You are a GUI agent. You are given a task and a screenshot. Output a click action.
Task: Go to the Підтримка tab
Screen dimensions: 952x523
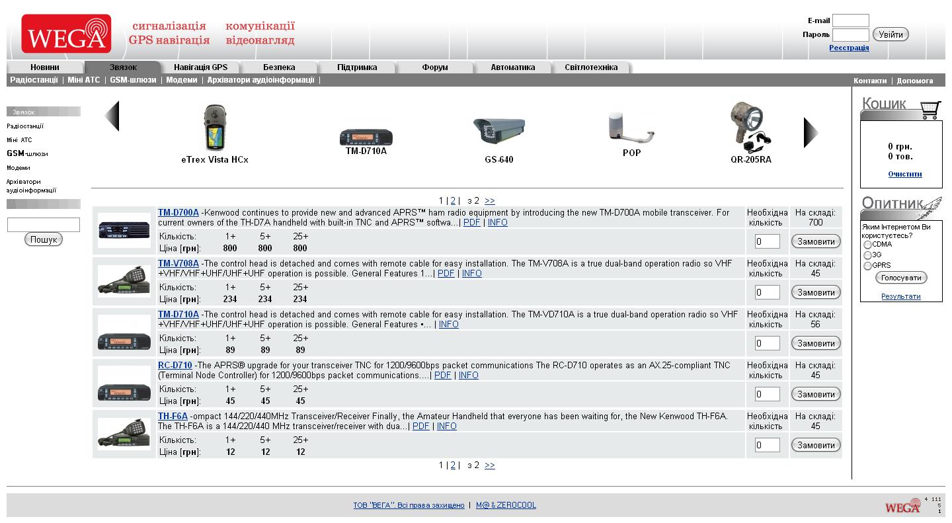(x=357, y=67)
